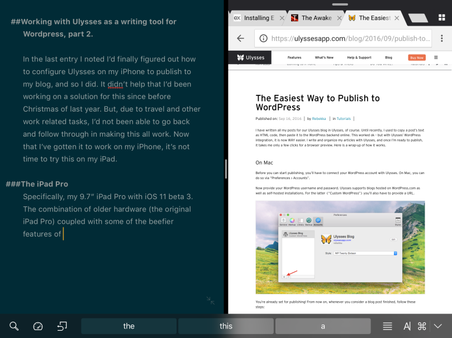Screen dimensions: 452x338
Task: Close the "The Awake" tab
Action: click(x=339, y=18)
